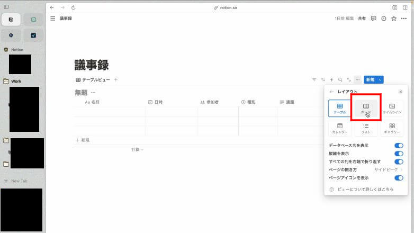Select the Table layout option

pos(340,109)
